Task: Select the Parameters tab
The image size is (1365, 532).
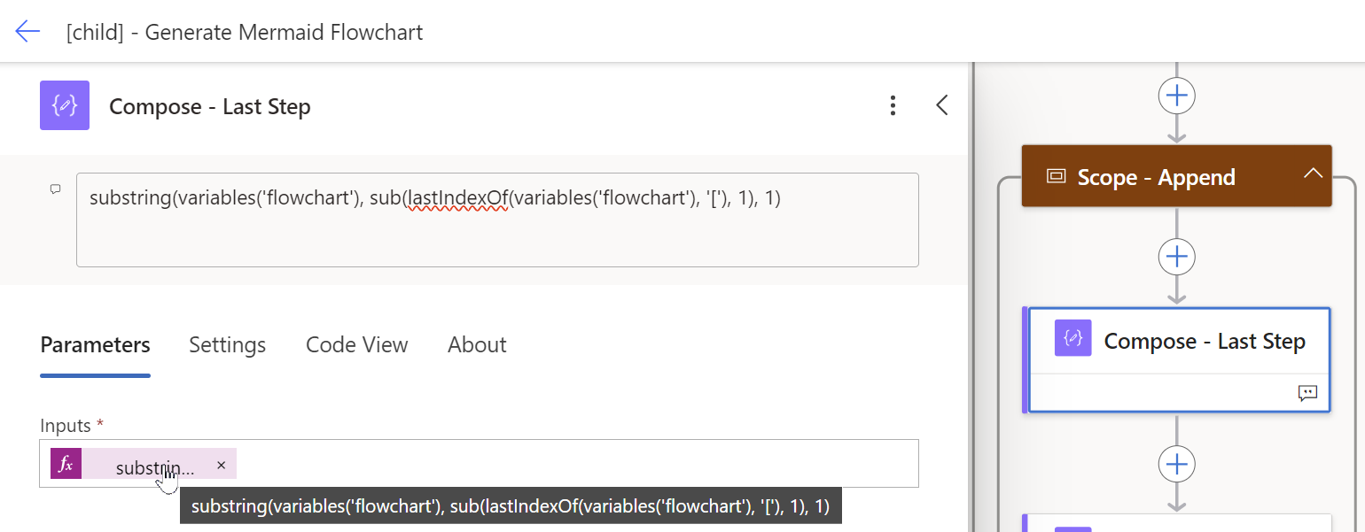Action: (x=95, y=344)
